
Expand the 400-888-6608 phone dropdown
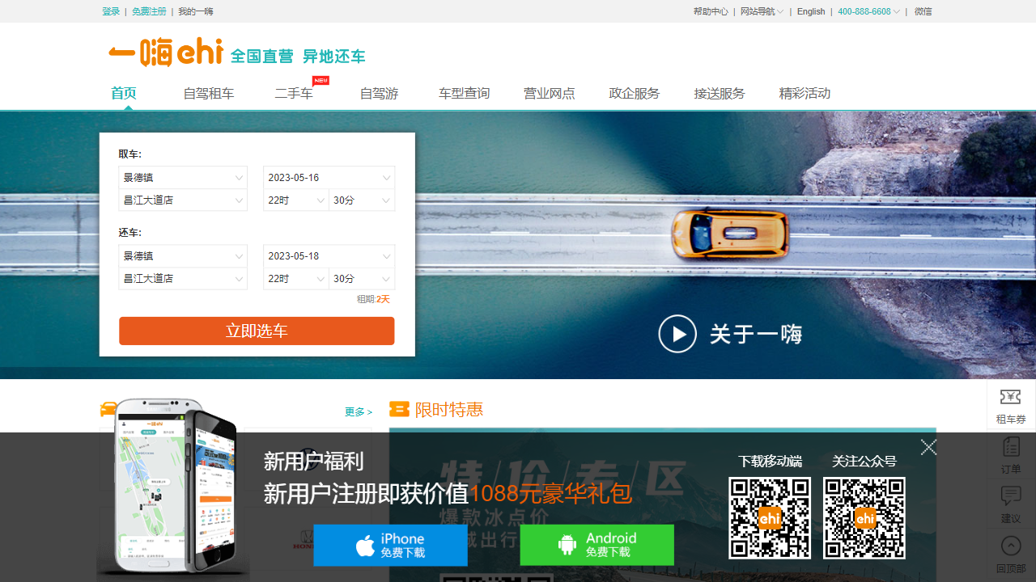tap(868, 11)
